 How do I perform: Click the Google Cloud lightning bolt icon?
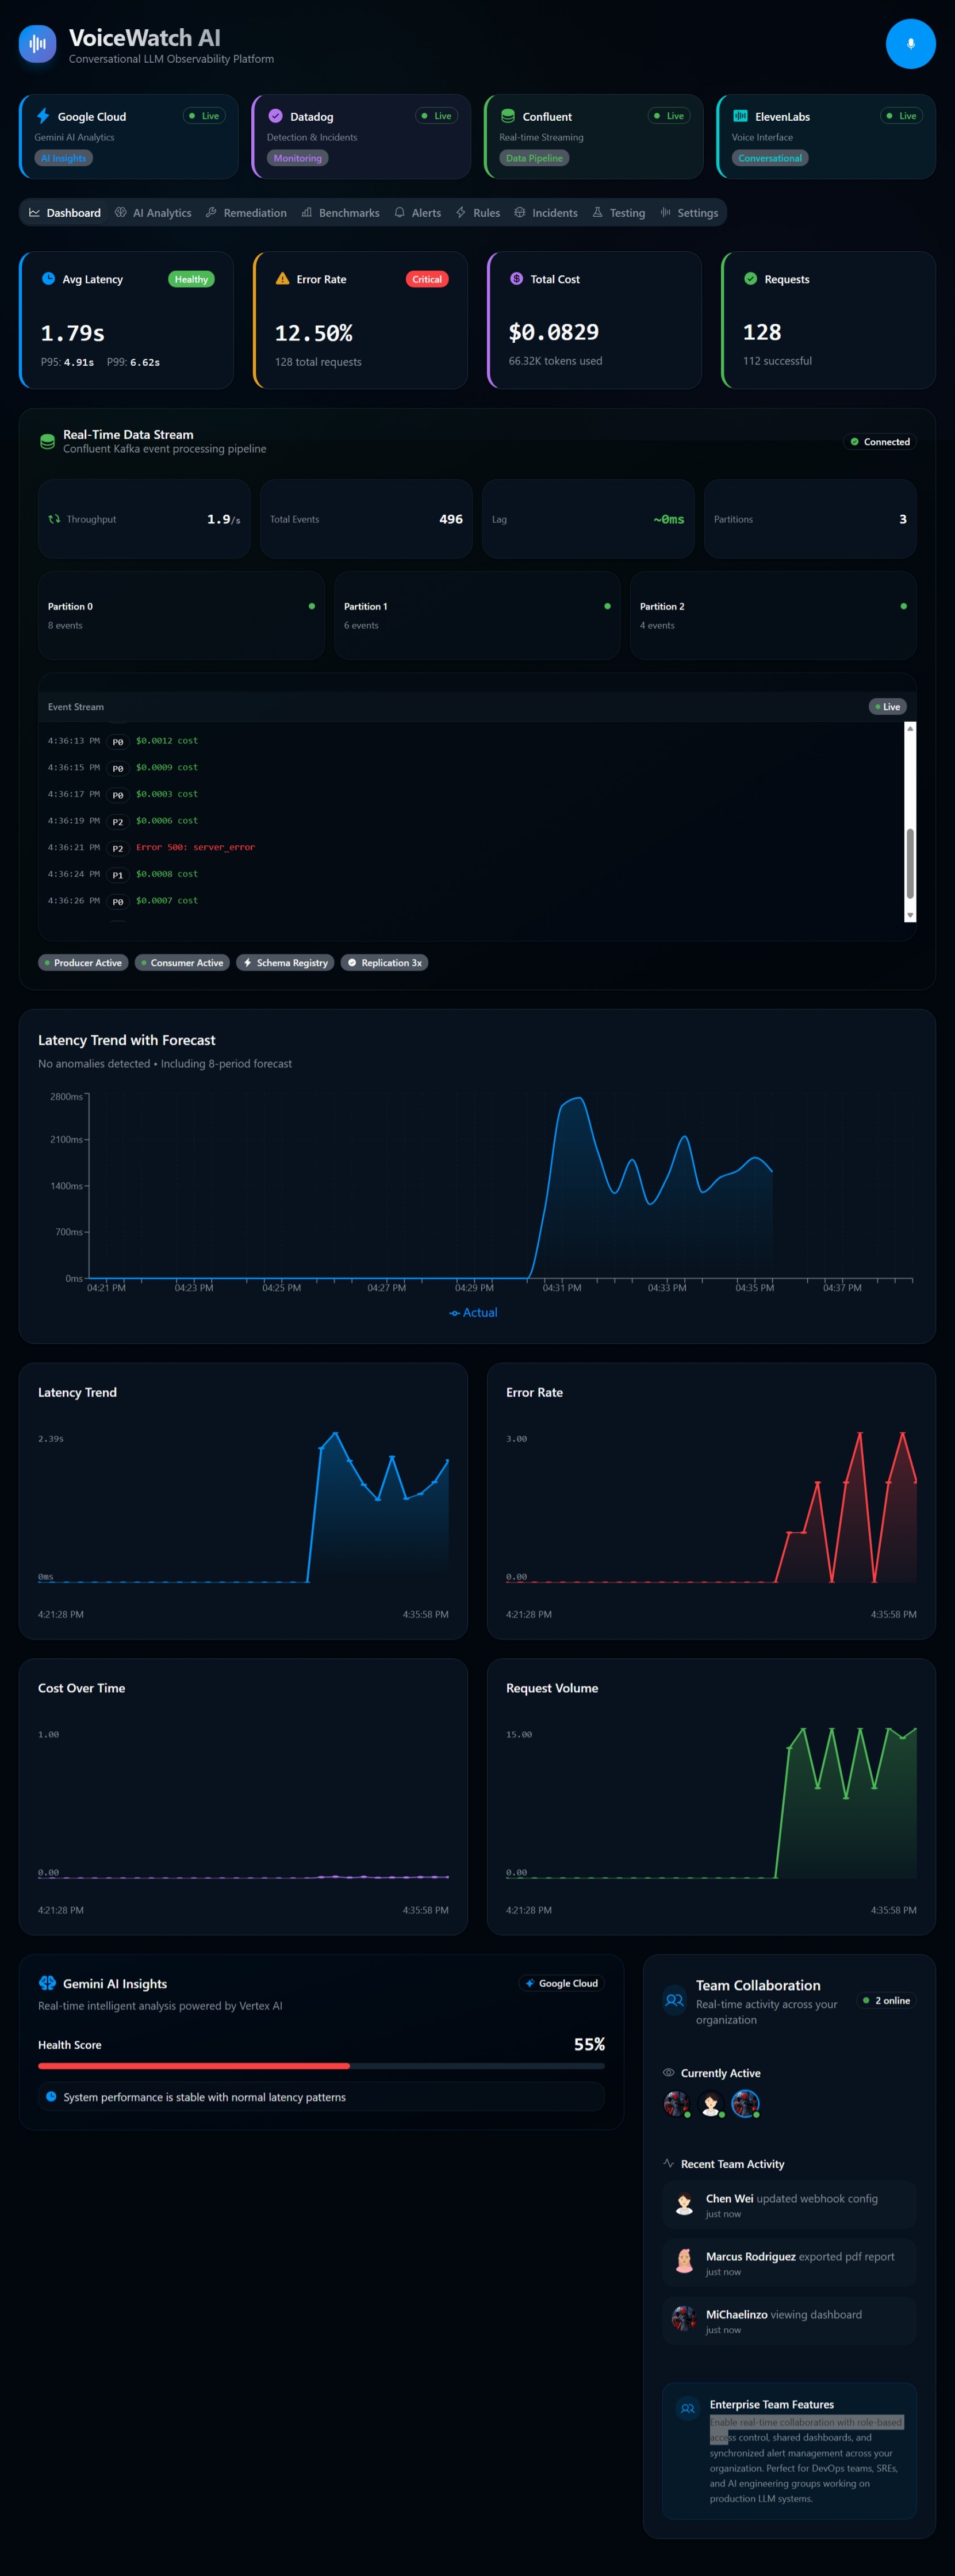[x=43, y=116]
